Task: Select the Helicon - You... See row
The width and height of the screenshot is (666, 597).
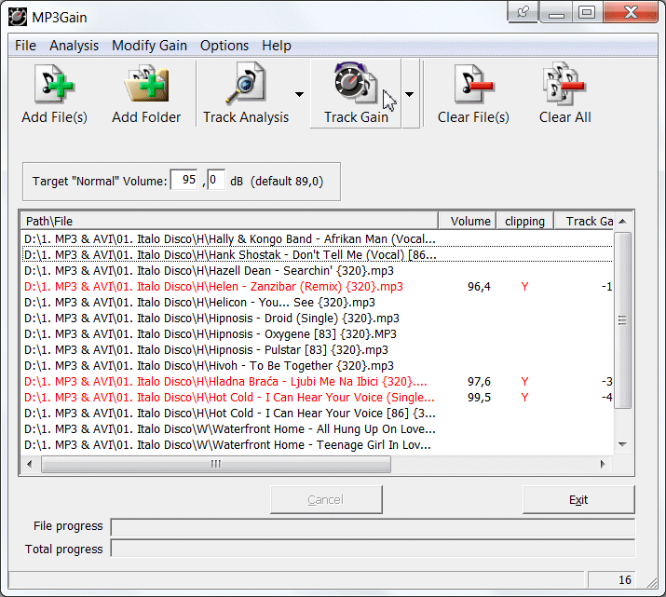Action: (318, 303)
